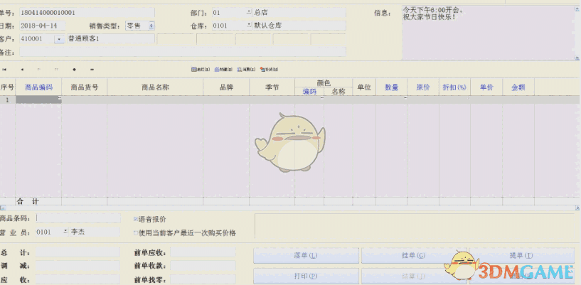The image size is (581, 285).
Task: Click the 结算(J) button
Action: (414, 276)
